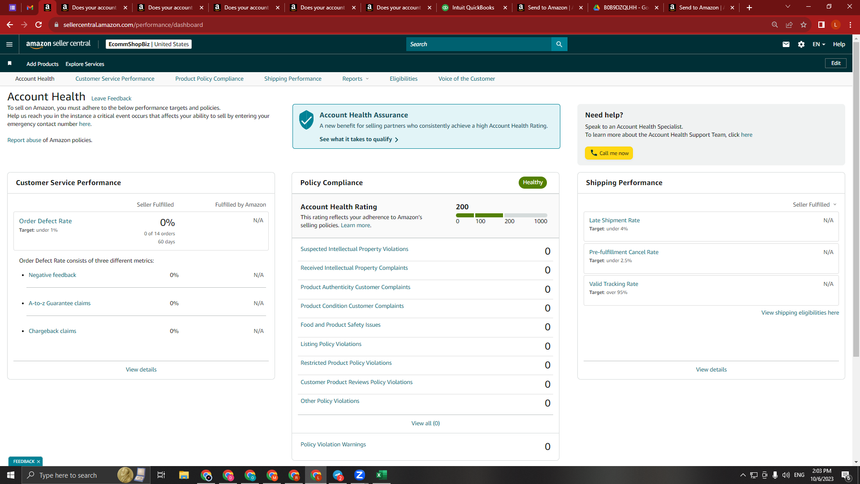This screenshot has width=860, height=484.
Task: Switch to the Product Policy Compliance tab
Action: [209, 79]
